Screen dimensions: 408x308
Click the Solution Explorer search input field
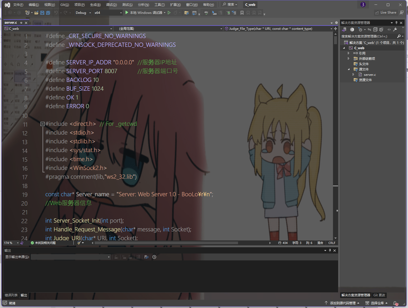368,36
